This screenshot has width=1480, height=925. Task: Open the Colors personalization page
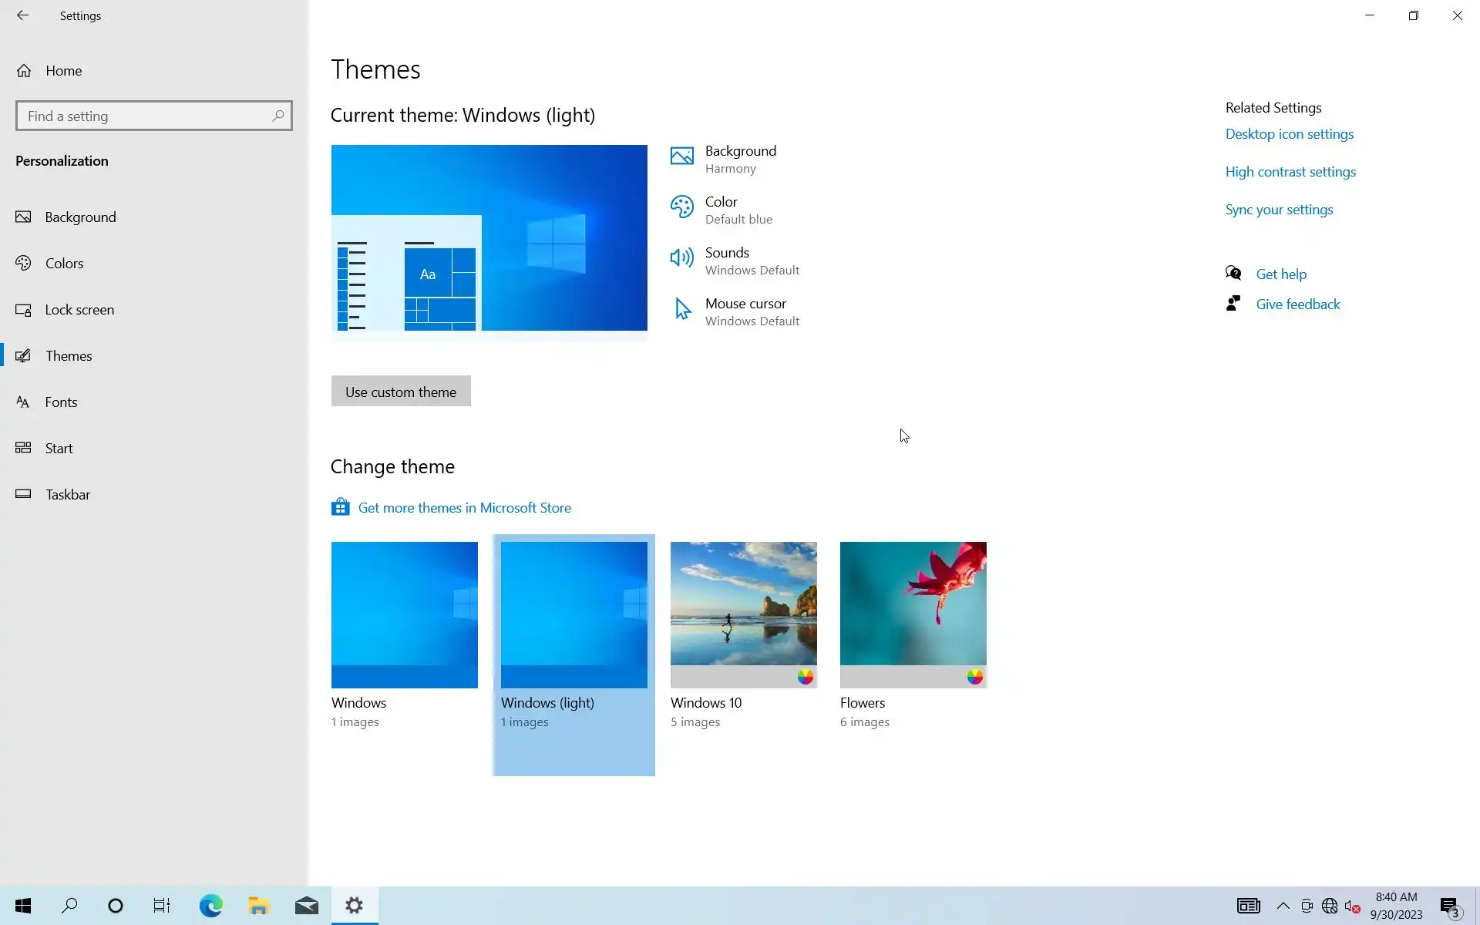coord(64,264)
